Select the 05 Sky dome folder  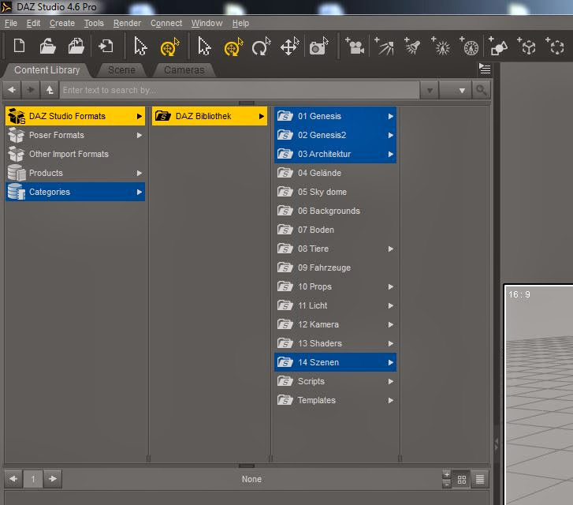point(335,192)
